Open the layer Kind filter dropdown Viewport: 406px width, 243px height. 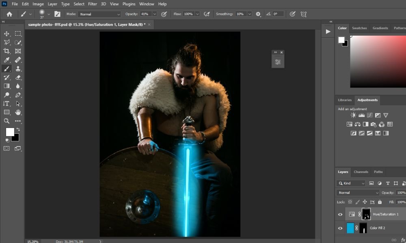click(351, 183)
